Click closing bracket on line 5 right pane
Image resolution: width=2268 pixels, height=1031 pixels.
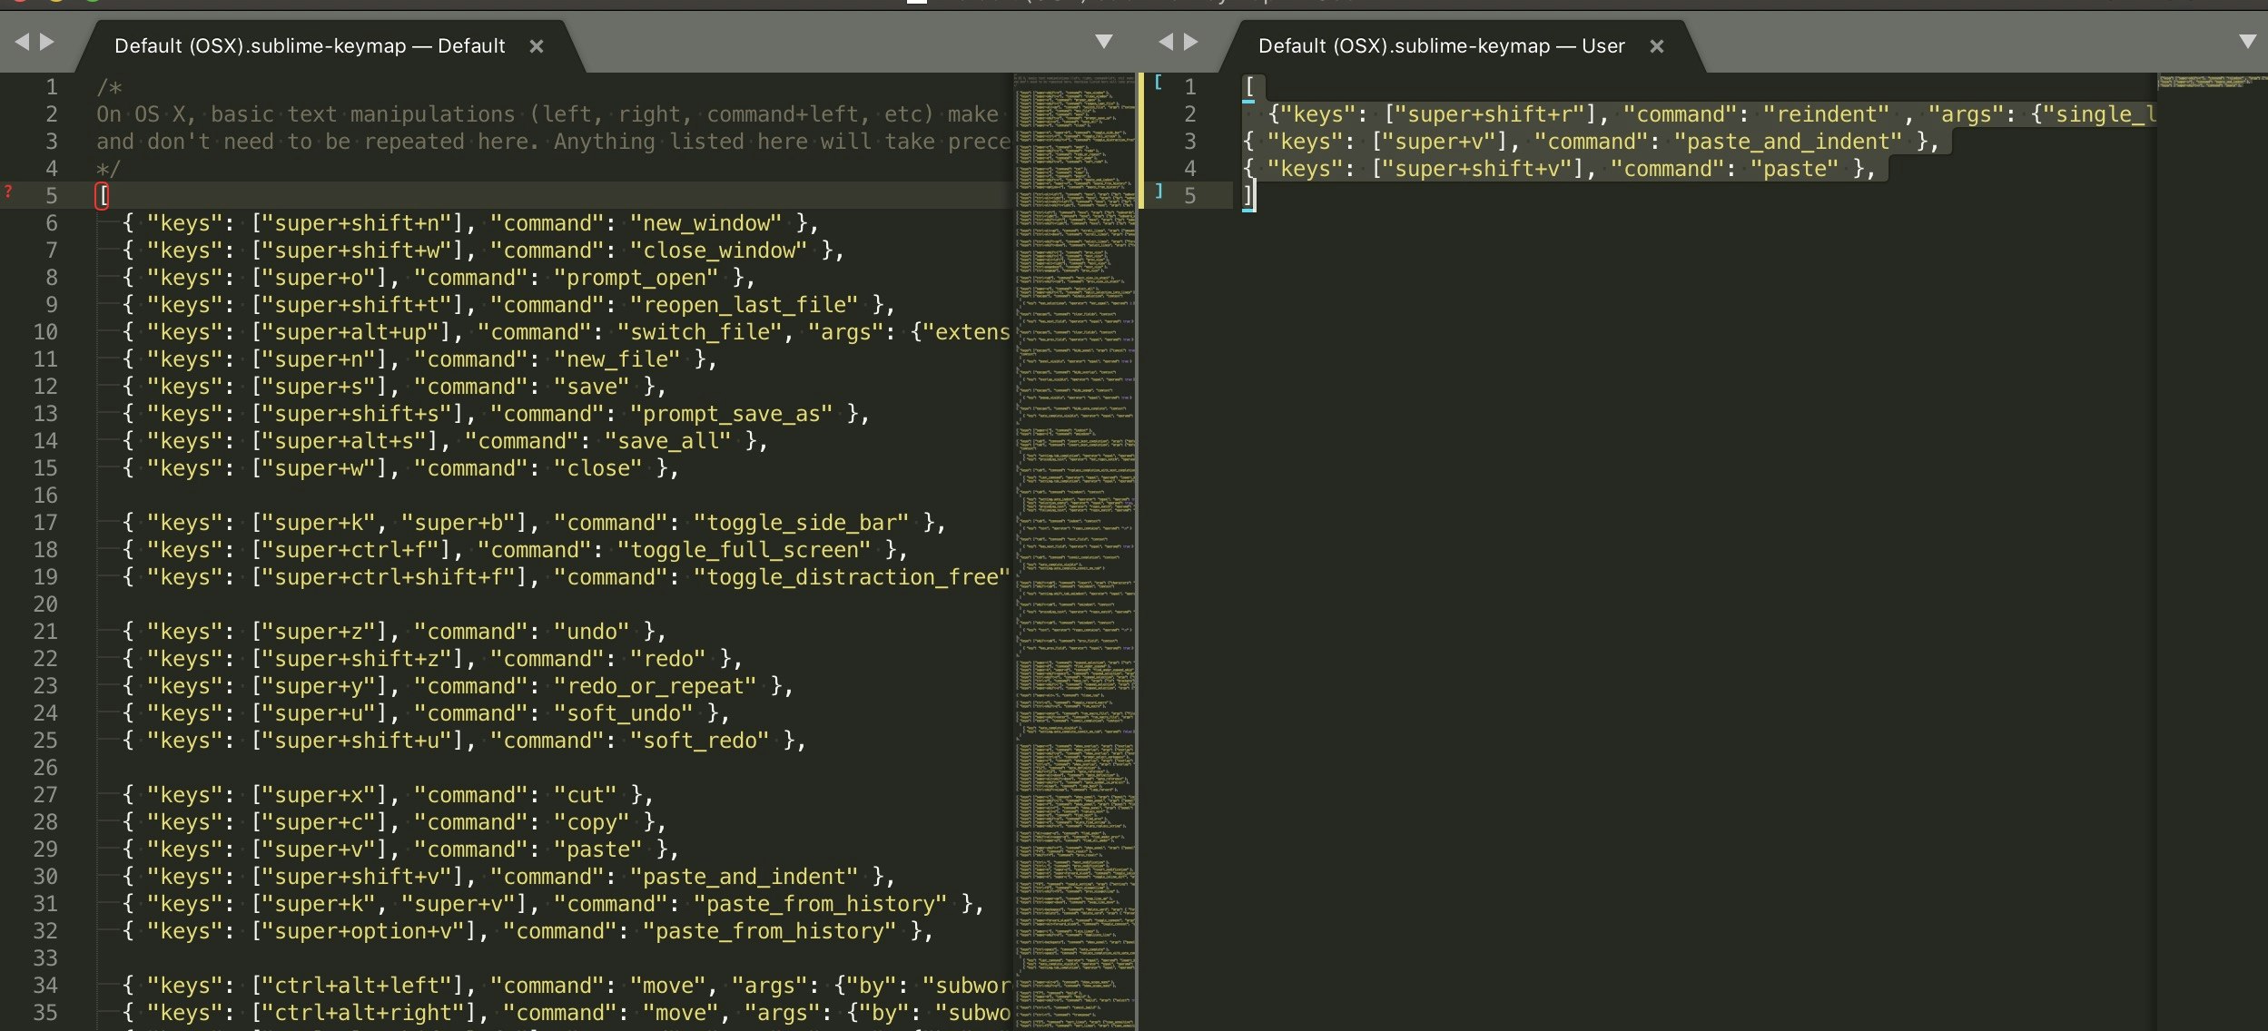pyautogui.click(x=1248, y=195)
